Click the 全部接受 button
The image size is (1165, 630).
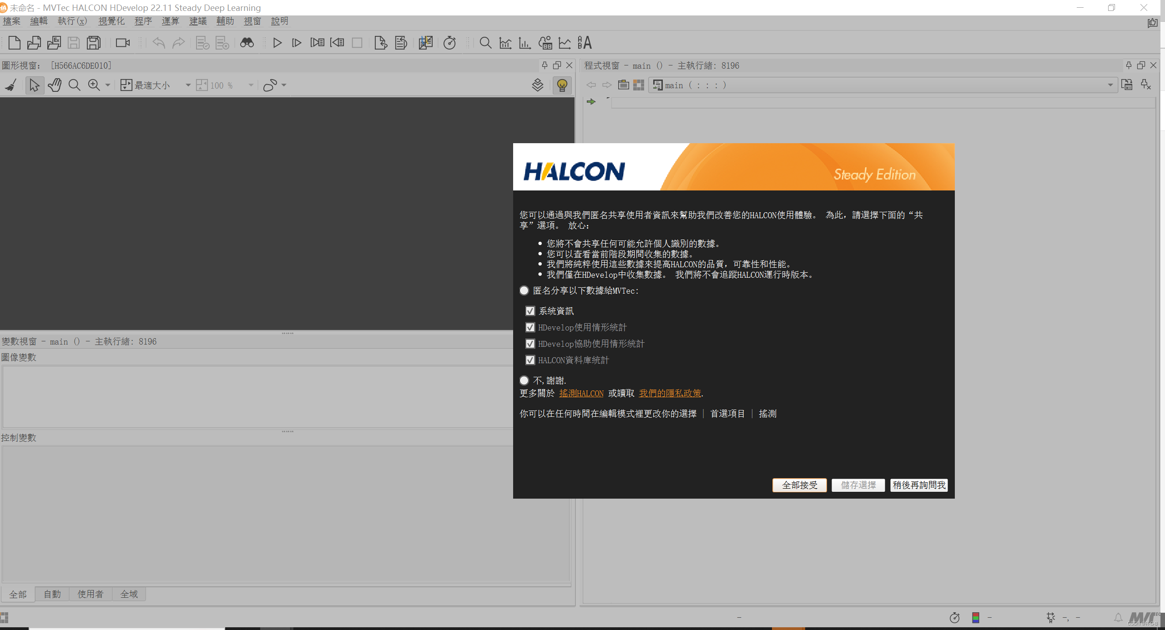[x=800, y=485]
